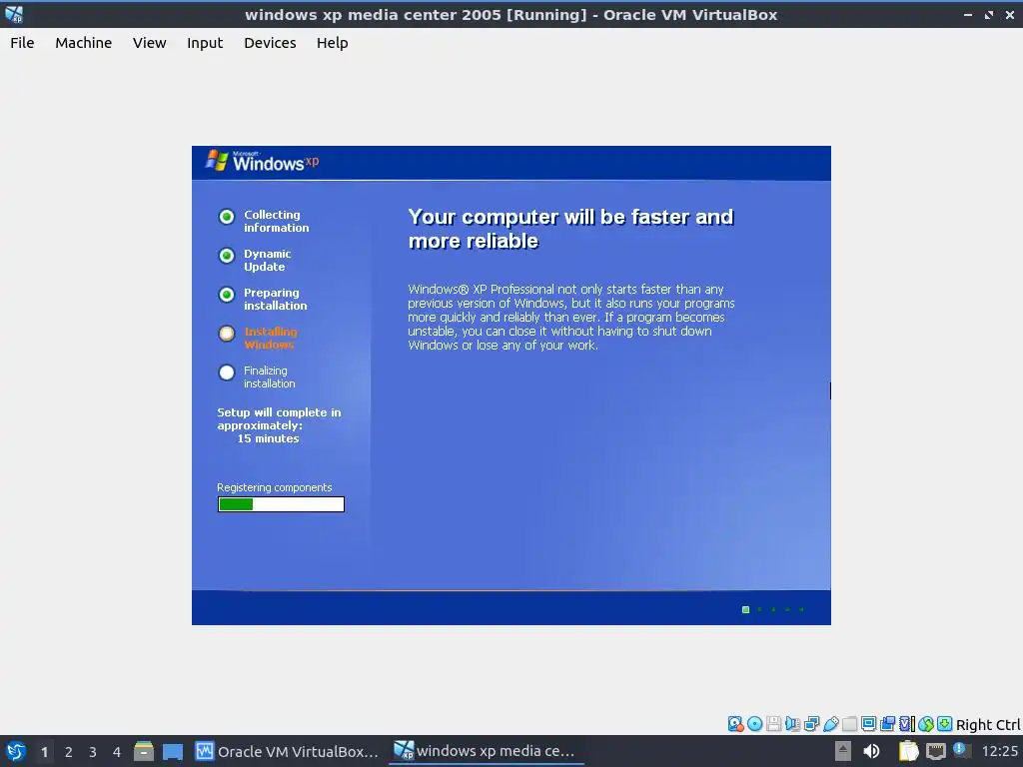
Task: Click the USB devices status icon
Action: (830, 724)
